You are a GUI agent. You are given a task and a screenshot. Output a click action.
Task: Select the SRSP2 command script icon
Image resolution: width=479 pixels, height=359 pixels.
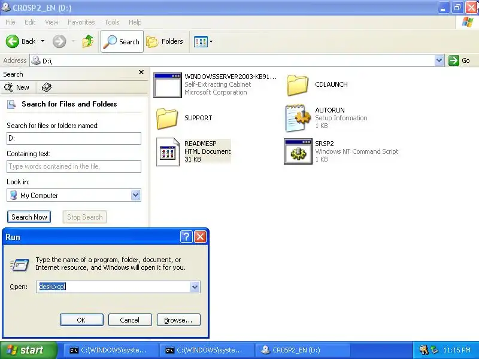[298, 151]
